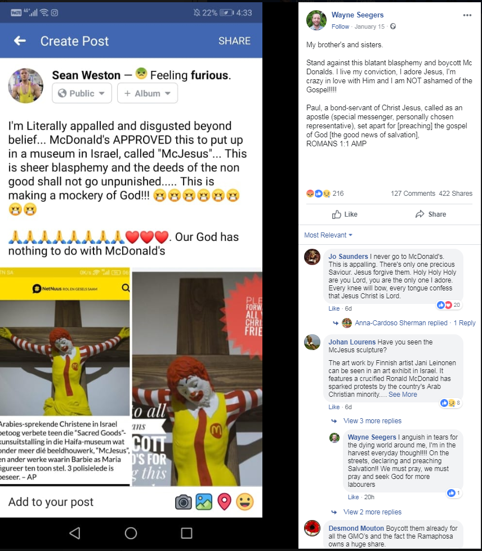Like Johan Lourens' comment
The width and height of the screenshot is (482, 551).
coord(334,407)
